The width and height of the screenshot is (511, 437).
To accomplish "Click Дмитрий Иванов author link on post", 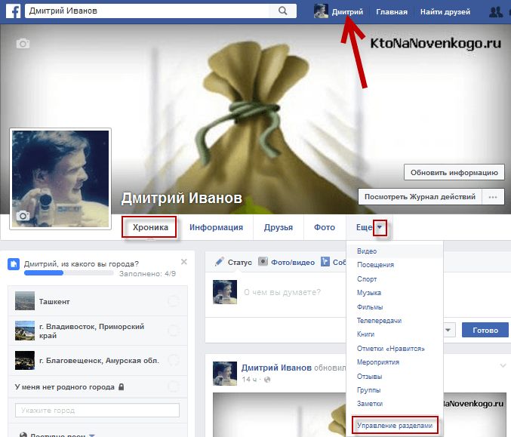I will (x=276, y=368).
